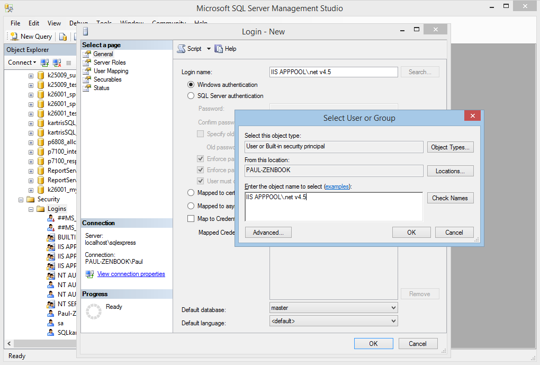Open the Default language dropdown
Image resolution: width=540 pixels, height=365 pixels.
tap(334, 321)
